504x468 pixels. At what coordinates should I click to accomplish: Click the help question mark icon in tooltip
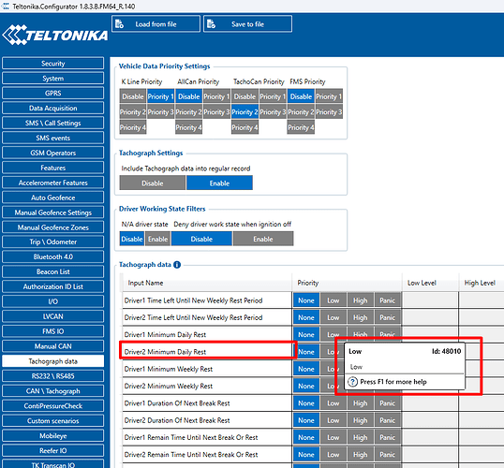[x=352, y=382]
